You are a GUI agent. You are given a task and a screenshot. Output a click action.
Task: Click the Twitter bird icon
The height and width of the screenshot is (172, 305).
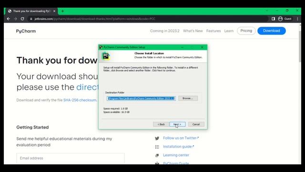[x=157, y=138]
